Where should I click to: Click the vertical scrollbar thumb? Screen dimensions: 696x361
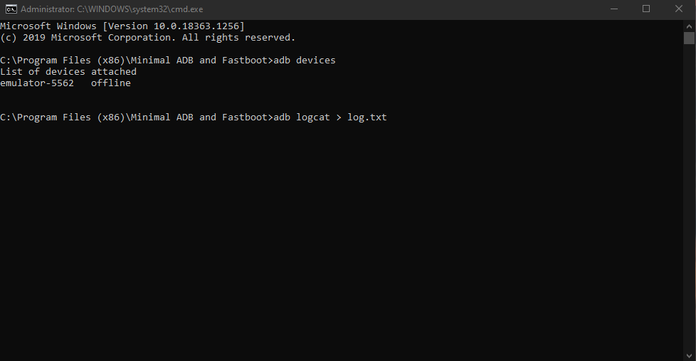pos(689,38)
